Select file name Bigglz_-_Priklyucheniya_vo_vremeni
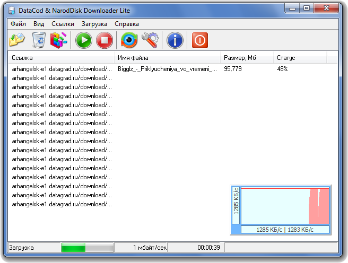 tap(167, 69)
